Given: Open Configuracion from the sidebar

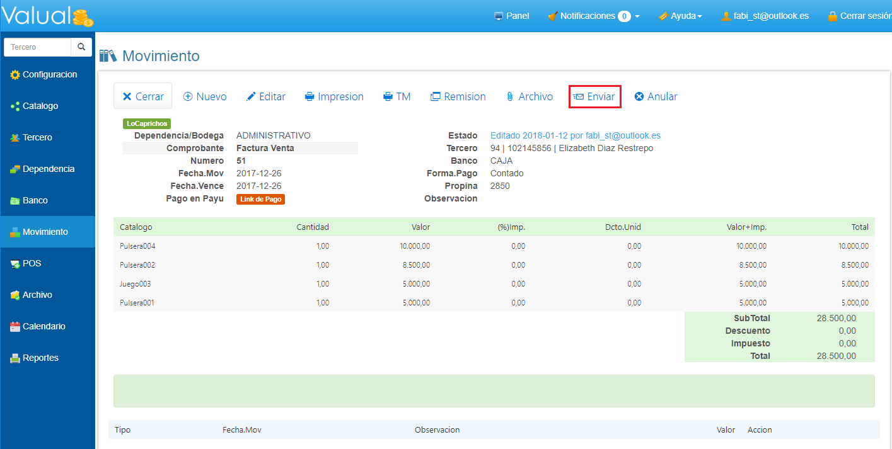Looking at the screenshot, I should (49, 74).
